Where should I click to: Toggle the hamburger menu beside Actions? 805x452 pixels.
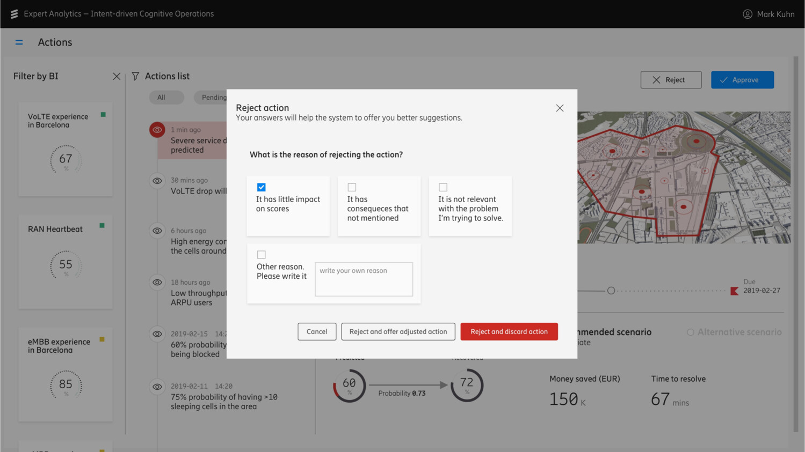[19, 42]
